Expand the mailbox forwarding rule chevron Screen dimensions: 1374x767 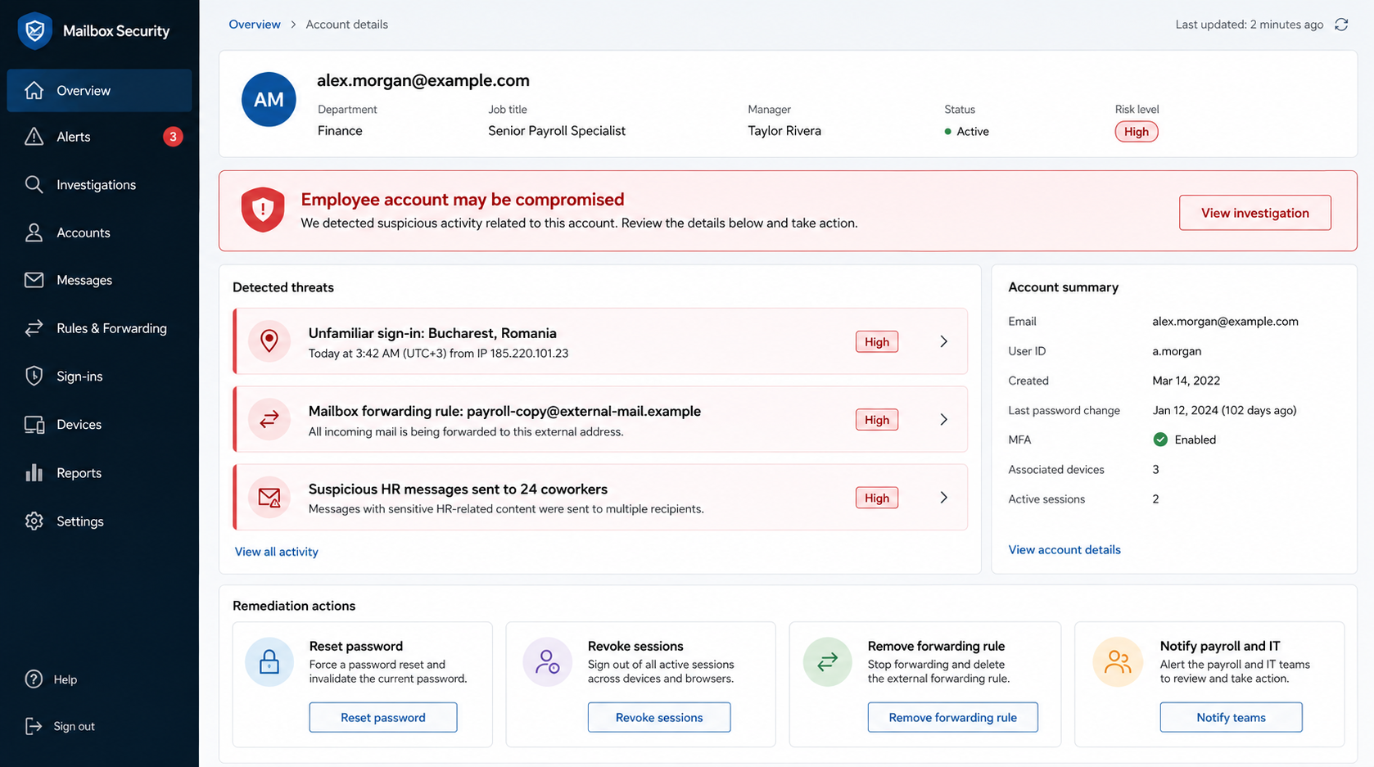point(943,419)
